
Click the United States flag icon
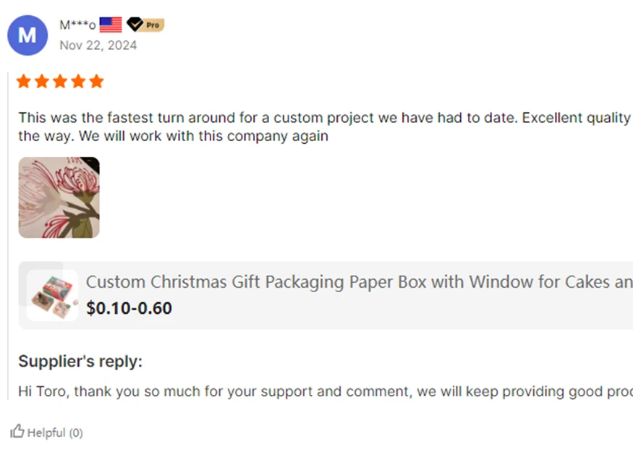(x=111, y=25)
